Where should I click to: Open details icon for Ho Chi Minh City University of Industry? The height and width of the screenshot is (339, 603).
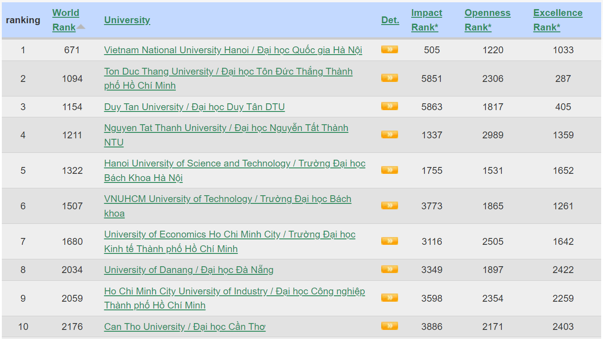coord(389,298)
